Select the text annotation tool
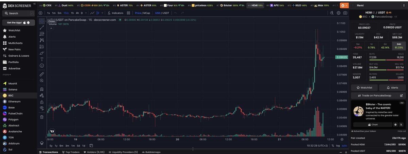 click(x=42, y=59)
